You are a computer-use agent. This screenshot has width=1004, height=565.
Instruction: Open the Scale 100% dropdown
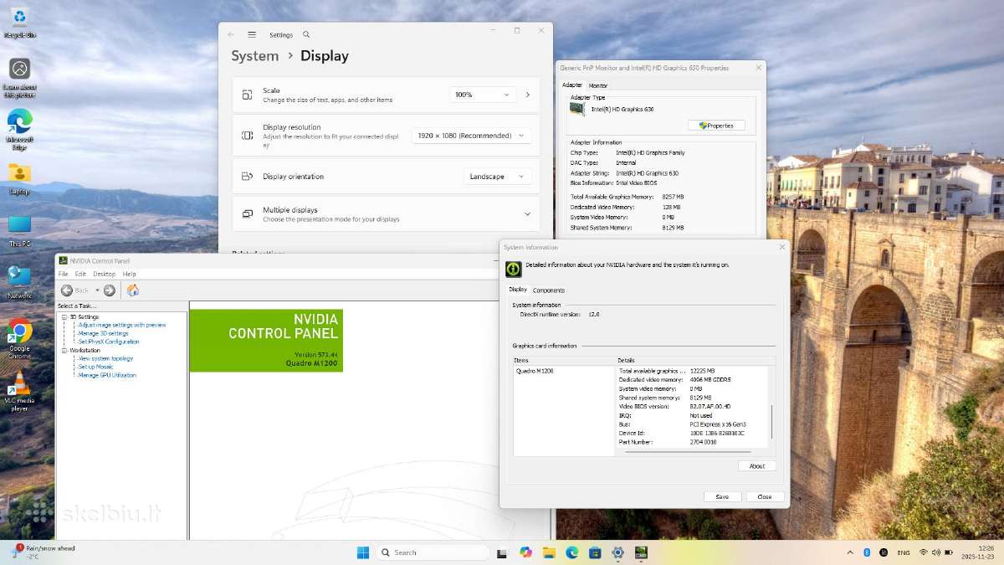click(482, 95)
